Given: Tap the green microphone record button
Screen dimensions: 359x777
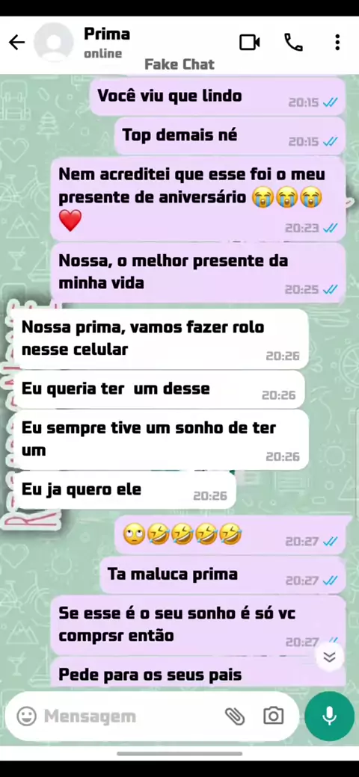Looking at the screenshot, I should (x=329, y=716).
